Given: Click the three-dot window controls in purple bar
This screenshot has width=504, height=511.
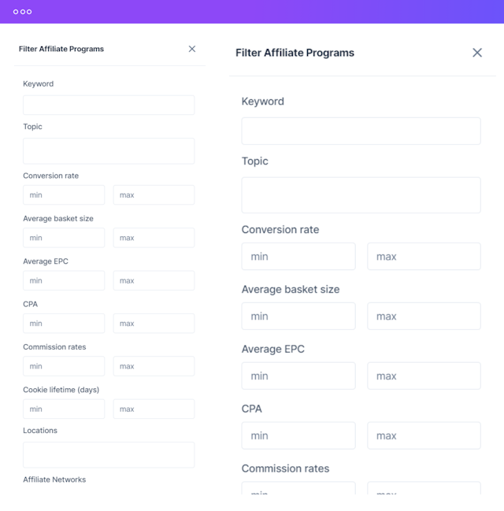Looking at the screenshot, I should (x=23, y=12).
